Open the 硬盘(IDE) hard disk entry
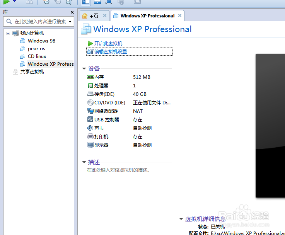285x235 pixels. [x=101, y=94]
